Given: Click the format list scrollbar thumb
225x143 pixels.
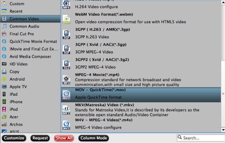Looking at the screenshot, I should point(223,94).
